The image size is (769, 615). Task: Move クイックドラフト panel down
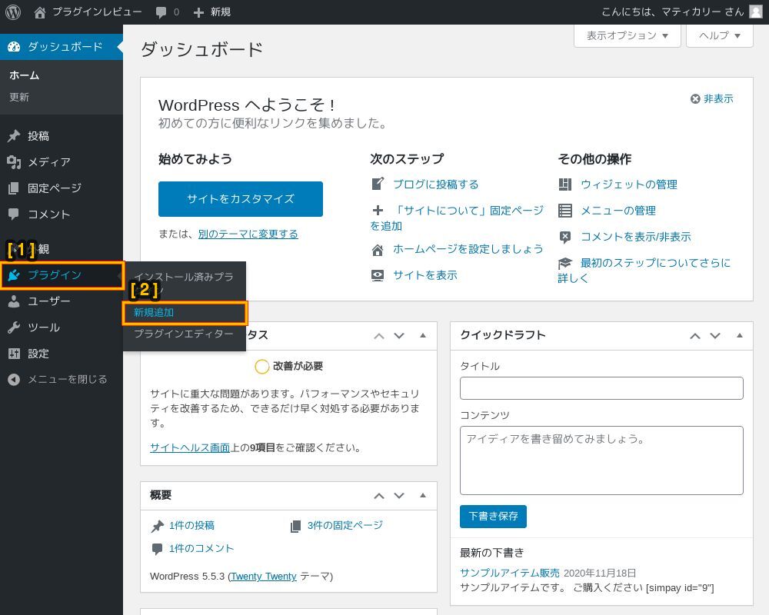point(715,336)
